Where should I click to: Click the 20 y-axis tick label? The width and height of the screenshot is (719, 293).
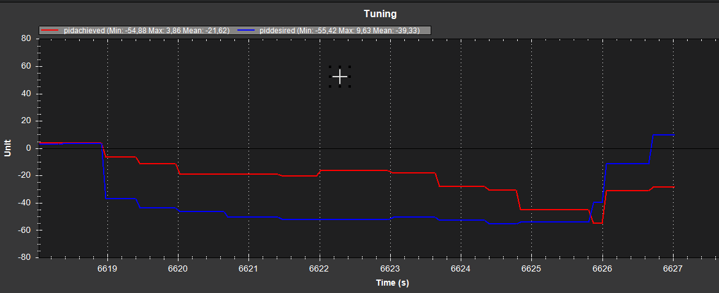pyautogui.click(x=26, y=121)
